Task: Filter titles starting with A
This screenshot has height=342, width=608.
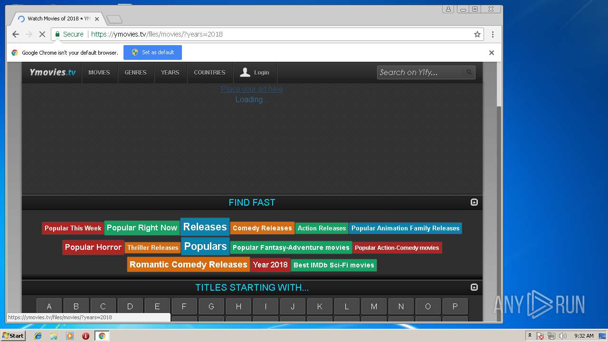Action: [49, 306]
